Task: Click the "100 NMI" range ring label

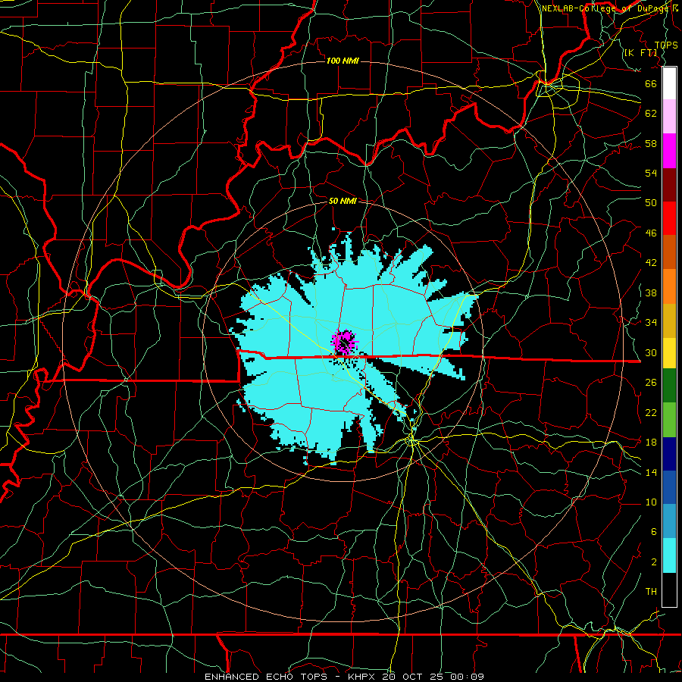Action: click(343, 61)
